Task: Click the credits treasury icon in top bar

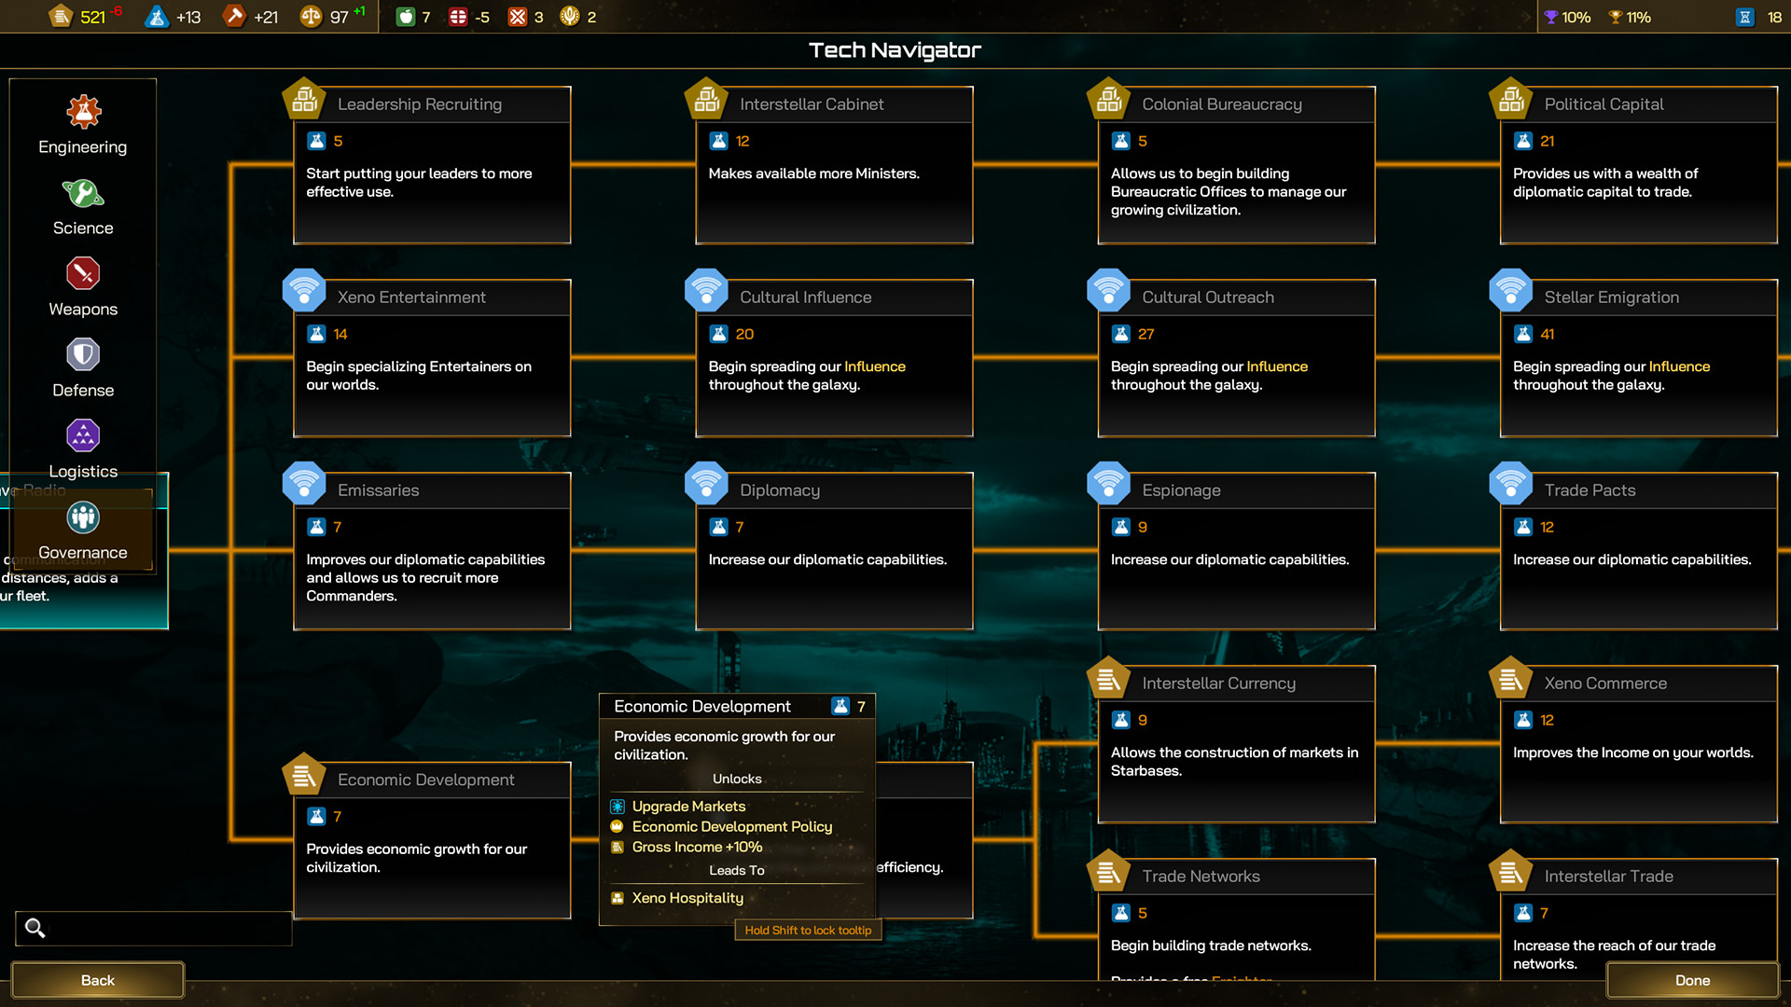Action: click(61, 17)
